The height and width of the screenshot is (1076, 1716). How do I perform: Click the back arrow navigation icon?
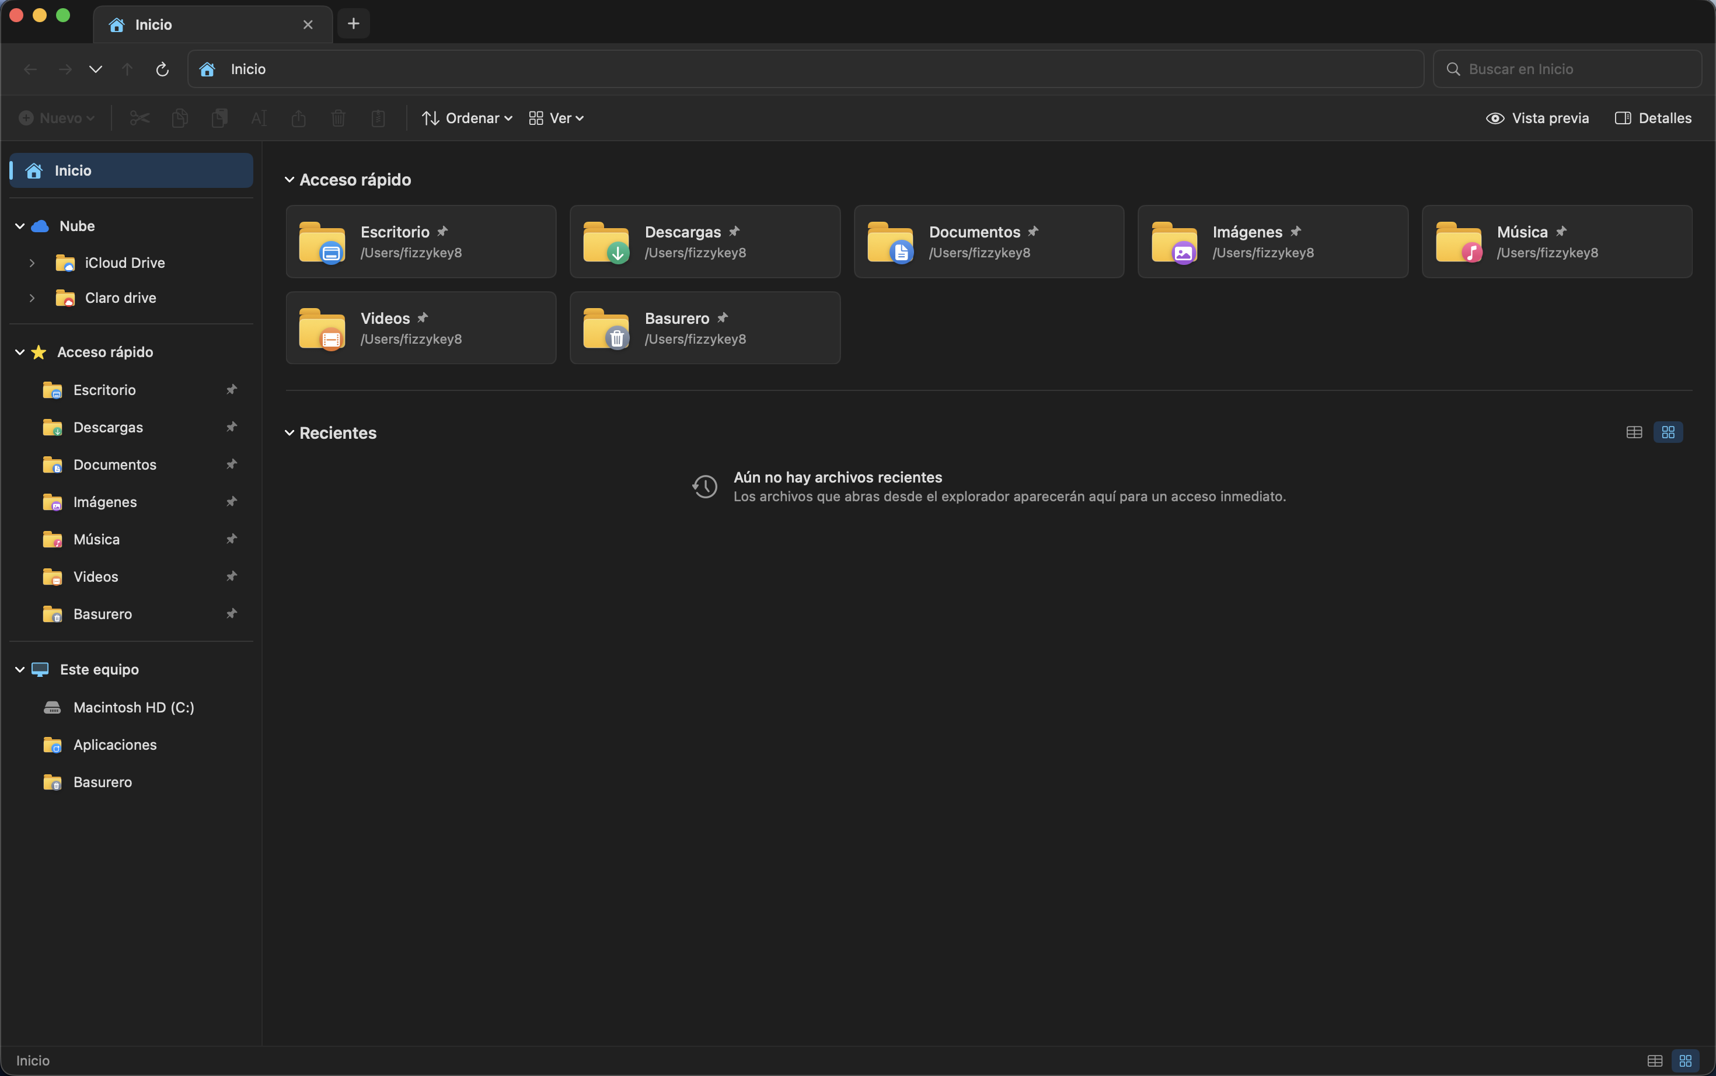30,69
